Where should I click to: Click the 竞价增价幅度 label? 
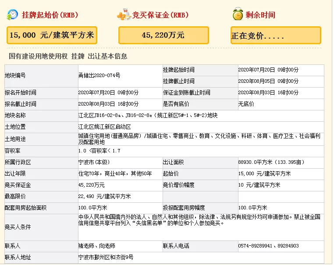click(179, 185)
